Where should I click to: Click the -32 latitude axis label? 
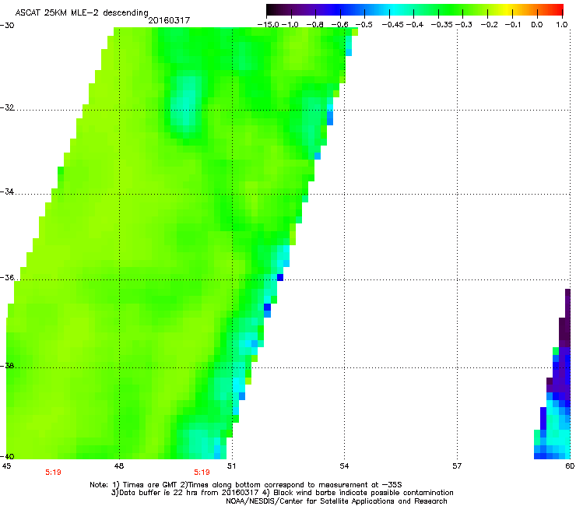(x=7, y=107)
